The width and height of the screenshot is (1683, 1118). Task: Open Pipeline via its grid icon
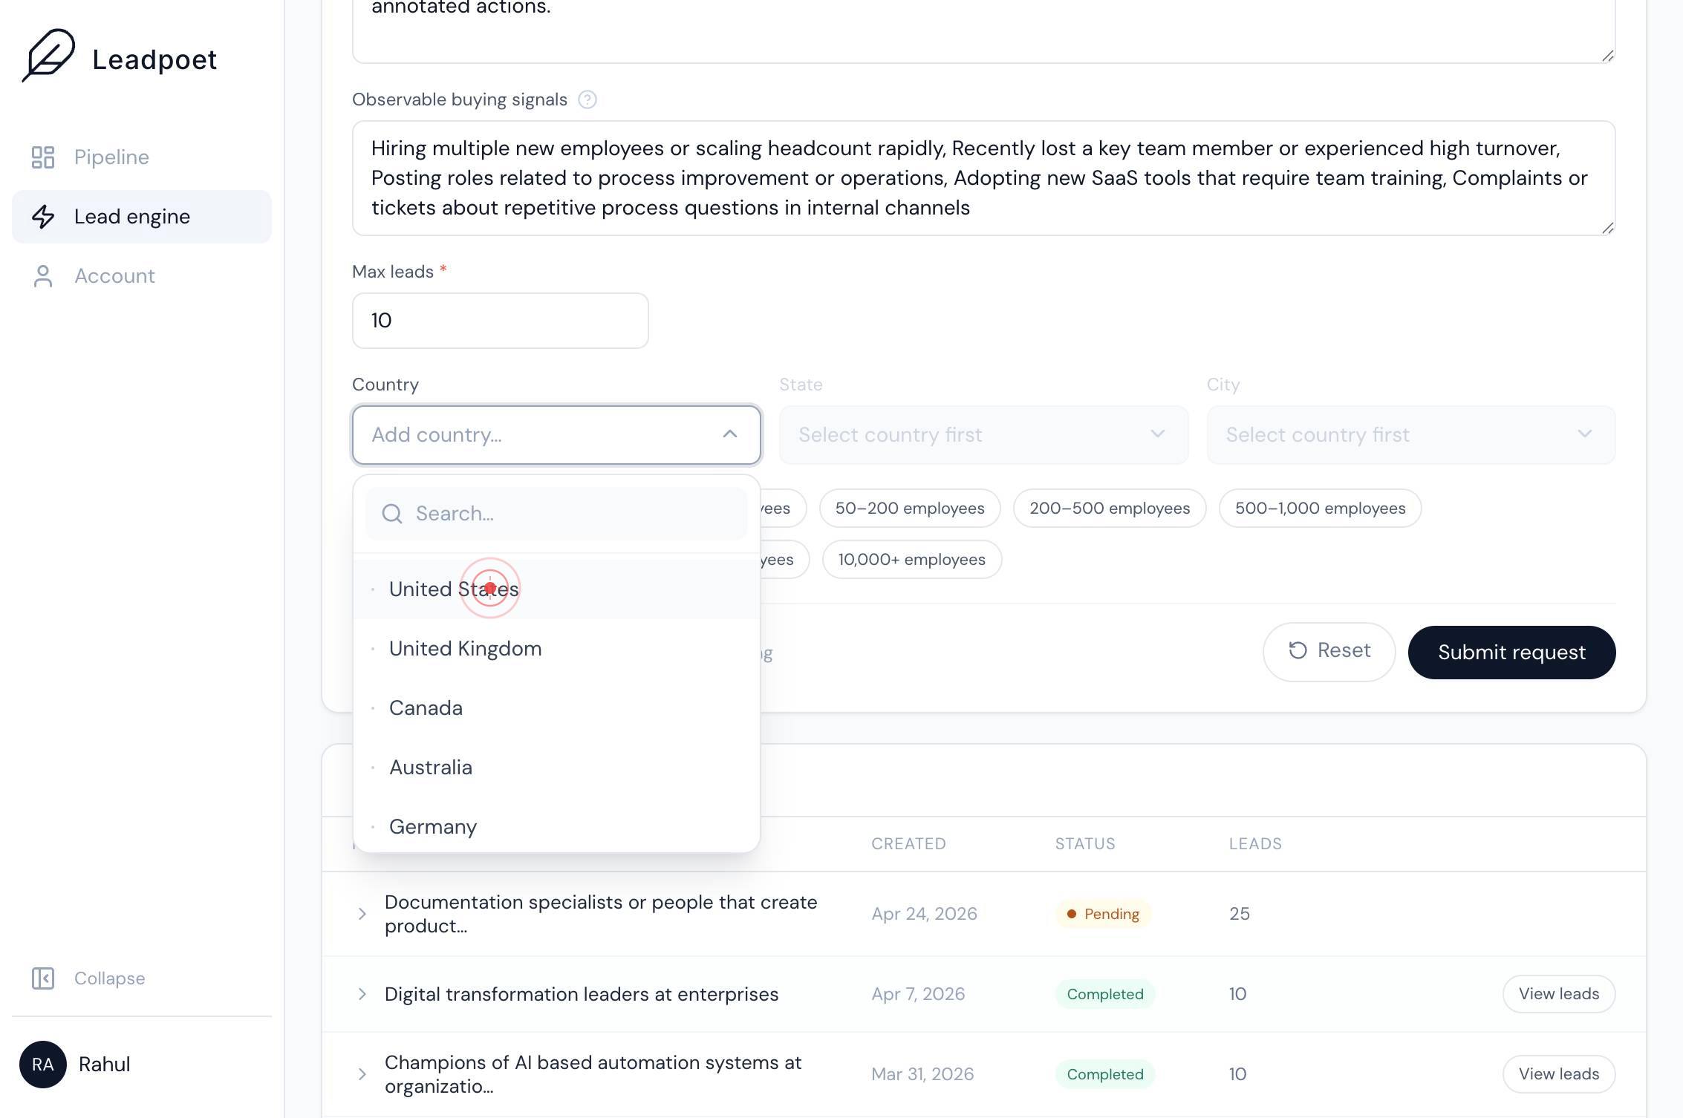coord(43,157)
